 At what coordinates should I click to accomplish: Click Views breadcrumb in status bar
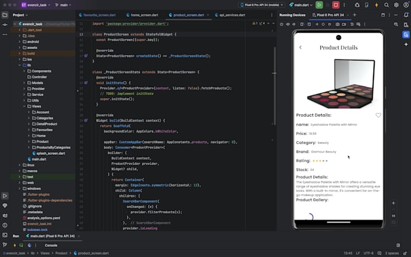(45, 253)
